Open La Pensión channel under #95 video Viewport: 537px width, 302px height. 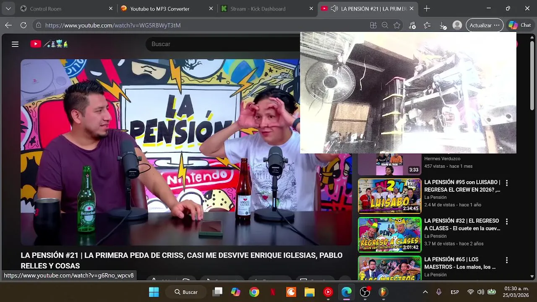click(435, 197)
